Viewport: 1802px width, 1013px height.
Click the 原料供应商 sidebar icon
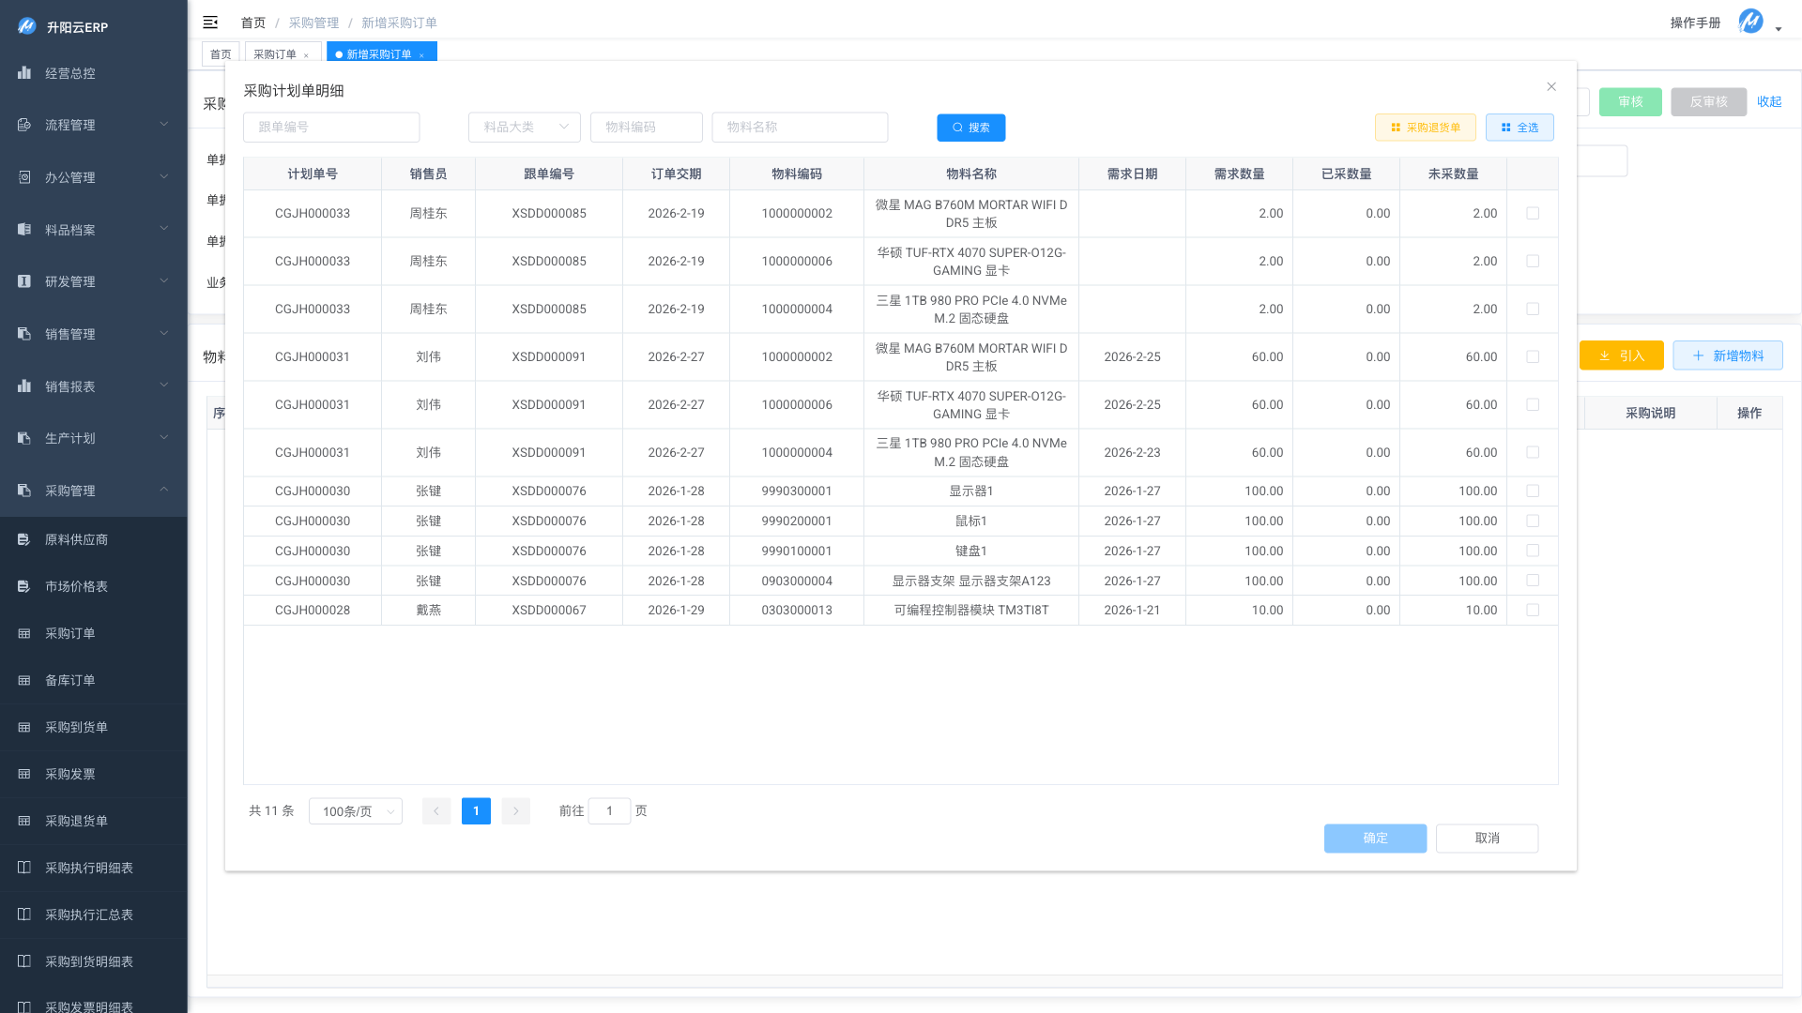click(24, 539)
